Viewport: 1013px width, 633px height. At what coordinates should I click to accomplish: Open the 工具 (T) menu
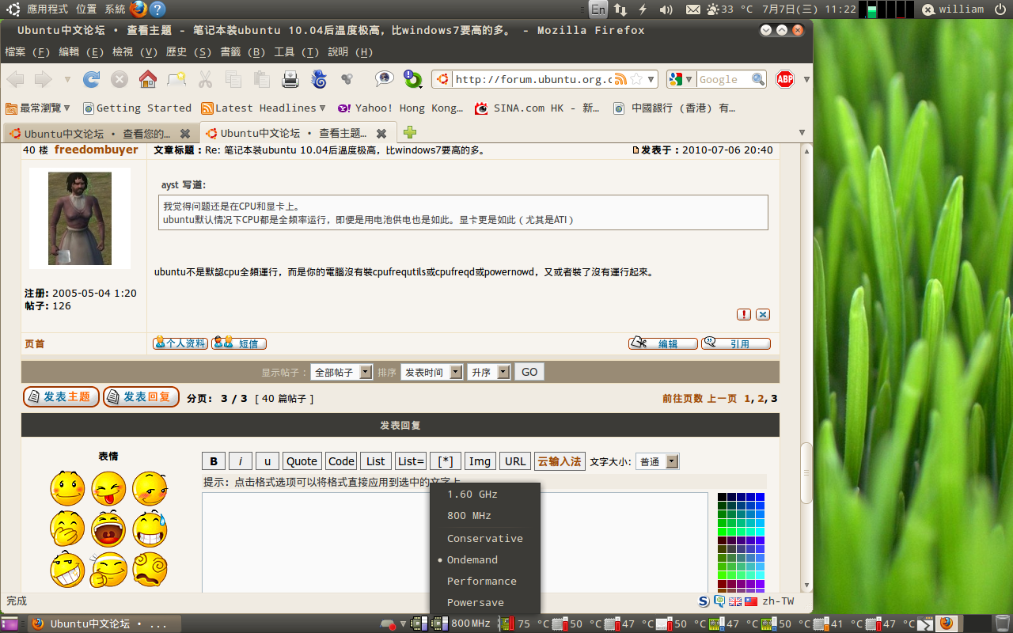[296, 51]
